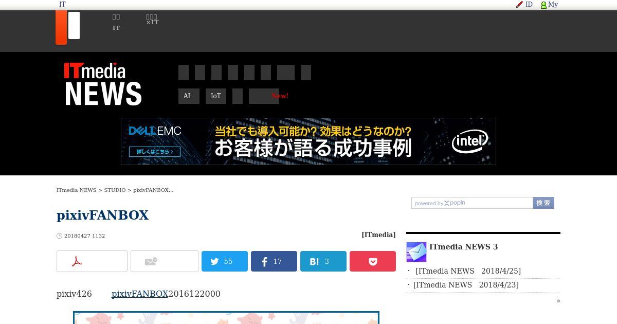Open the IT link in top bar
Image resolution: width=617 pixels, height=324 pixels.
point(62,5)
